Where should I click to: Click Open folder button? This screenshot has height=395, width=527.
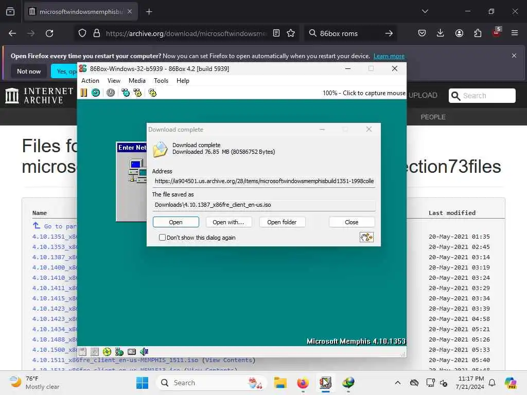(x=282, y=222)
